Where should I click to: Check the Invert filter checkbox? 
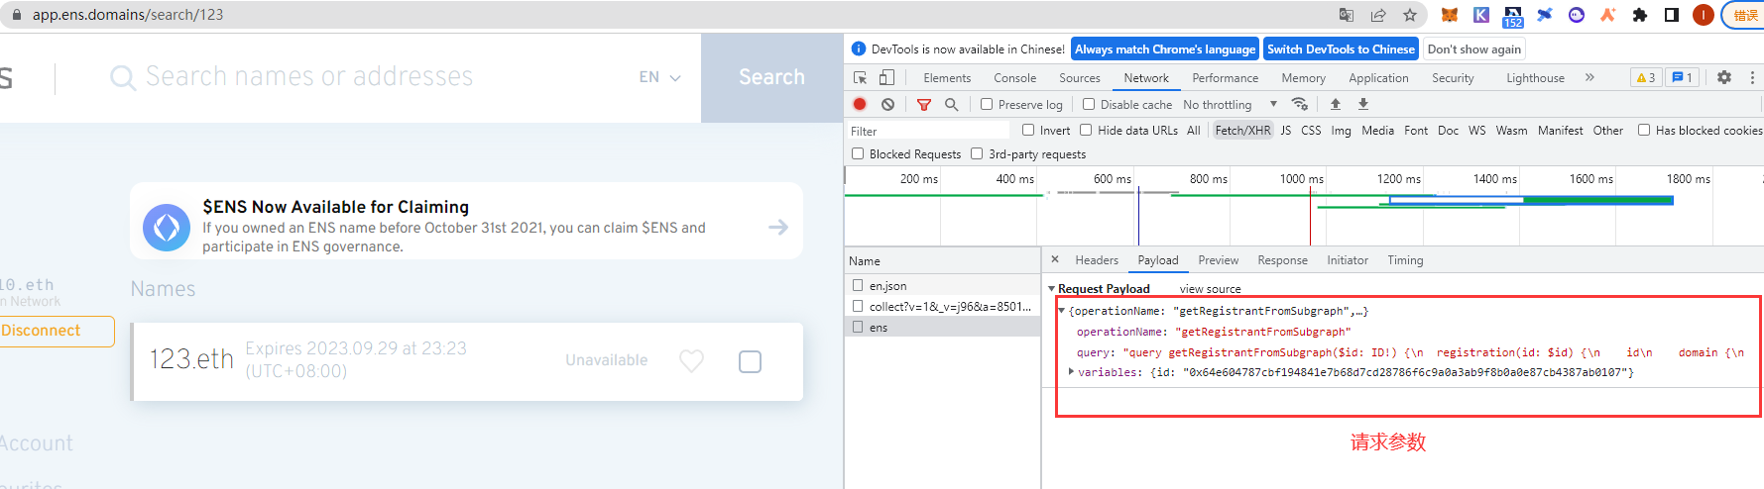point(1028,130)
